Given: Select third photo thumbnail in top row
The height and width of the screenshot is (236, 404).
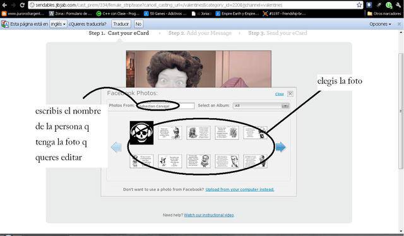Looking at the screenshot, I should (x=198, y=133).
